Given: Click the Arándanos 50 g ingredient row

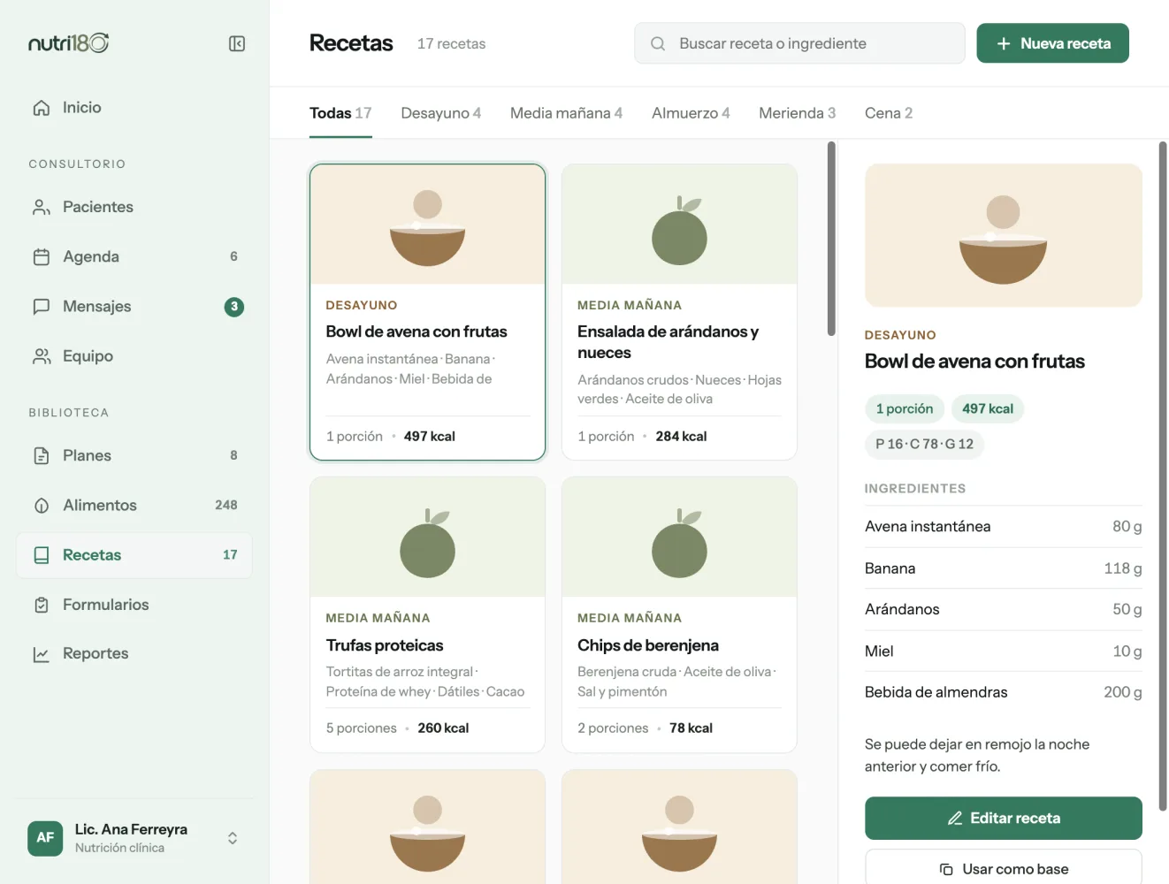Looking at the screenshot, I should pos(1004,610).
